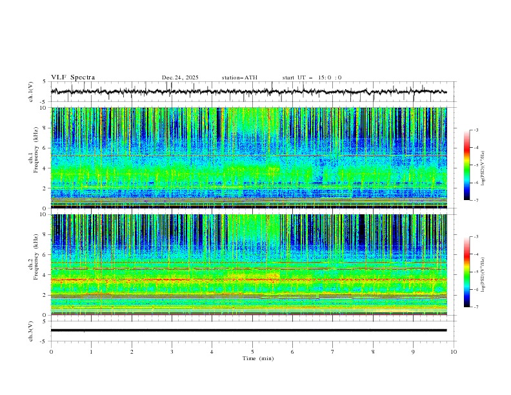
Task: Click the start UT = 15:0:0 label
Action: coord(312,77)
